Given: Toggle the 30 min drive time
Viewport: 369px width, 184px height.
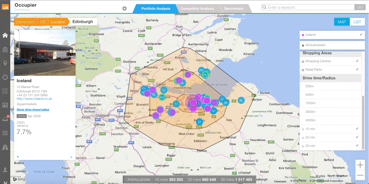Looking at the screenshot, I should pos(331,146).
